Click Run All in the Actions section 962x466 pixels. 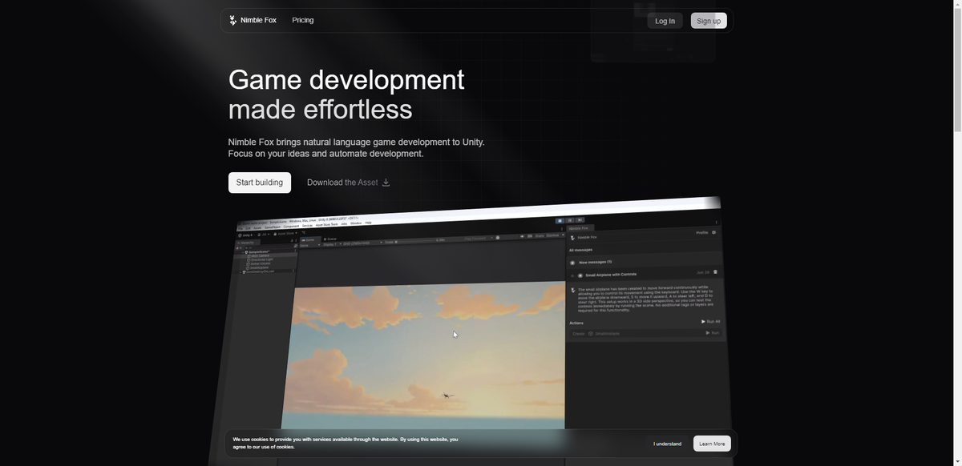pos(711,321)
